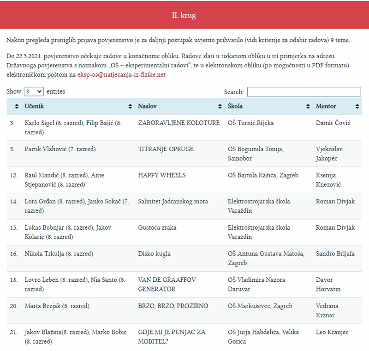Click Elektrostrojarska škola Varaždin in Gustoća zraka row
Screen dimensions: 369x351
pos(259,232)
